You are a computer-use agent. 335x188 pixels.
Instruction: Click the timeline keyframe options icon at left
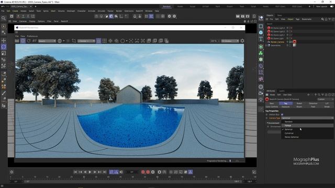12,172
